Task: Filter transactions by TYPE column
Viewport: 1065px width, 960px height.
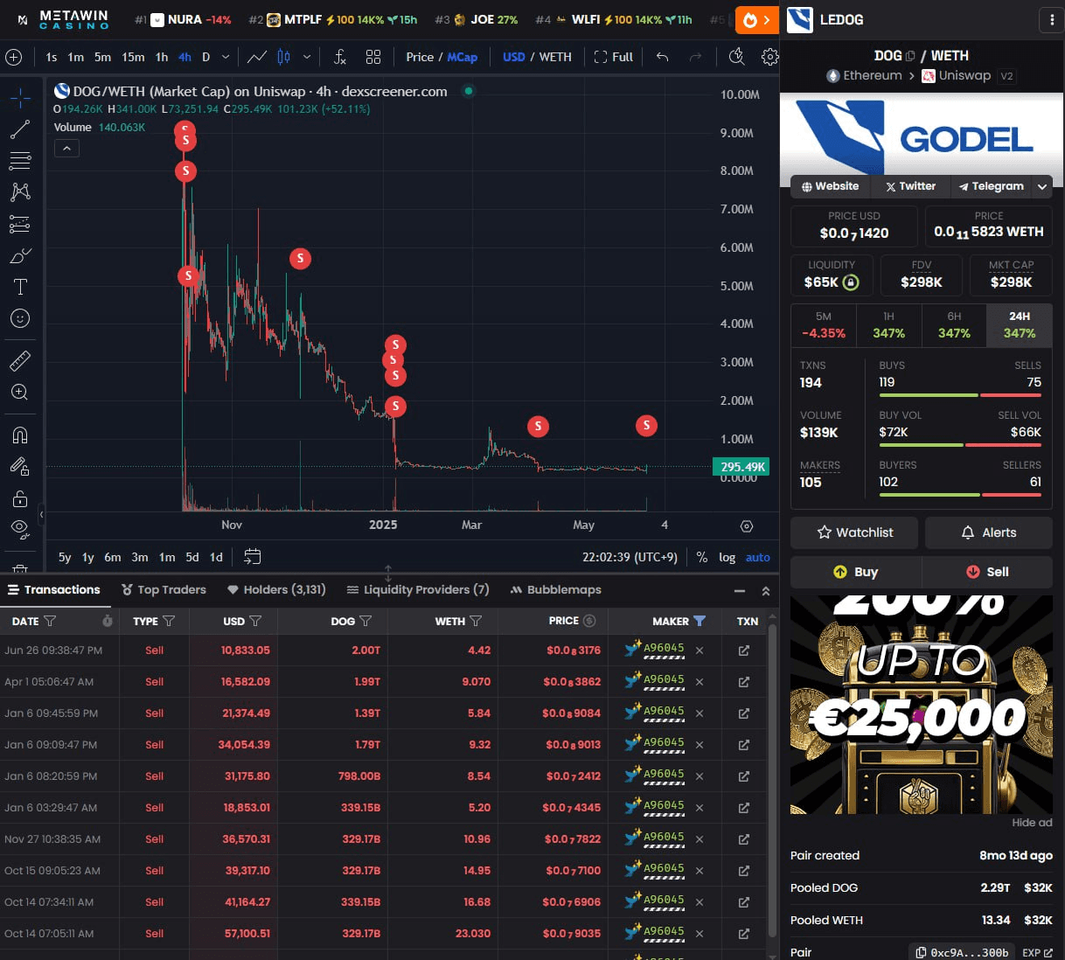Action: tap(169, 622)
